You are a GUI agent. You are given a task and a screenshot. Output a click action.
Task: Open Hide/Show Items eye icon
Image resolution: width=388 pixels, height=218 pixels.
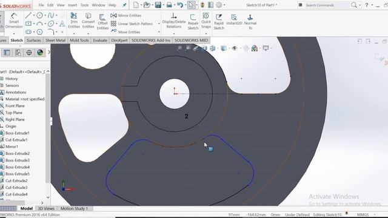click(x=235, y=48)
